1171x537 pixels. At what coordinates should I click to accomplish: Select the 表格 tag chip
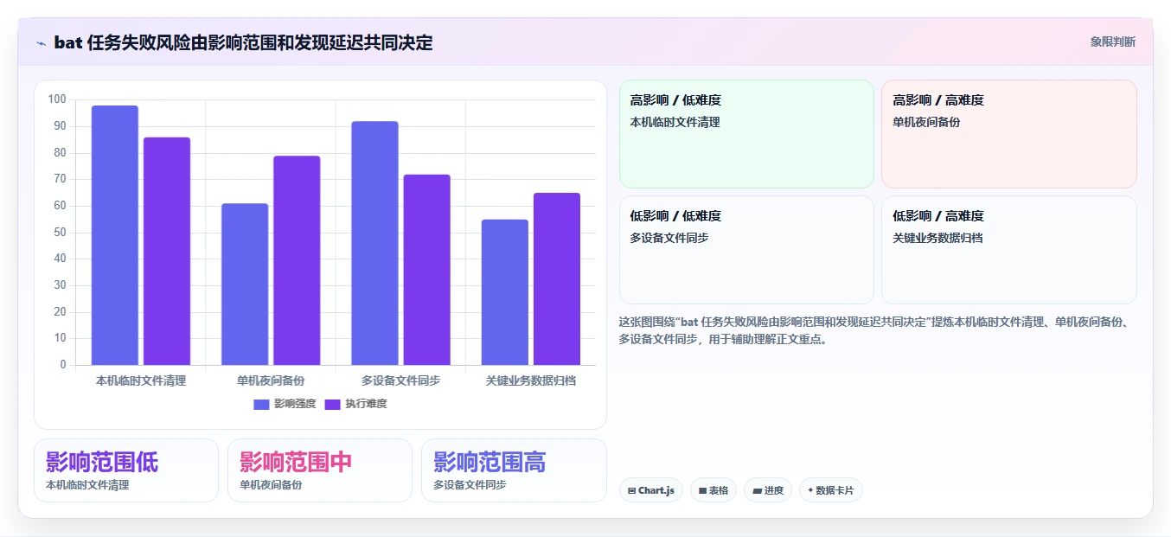tap(713, 490)
